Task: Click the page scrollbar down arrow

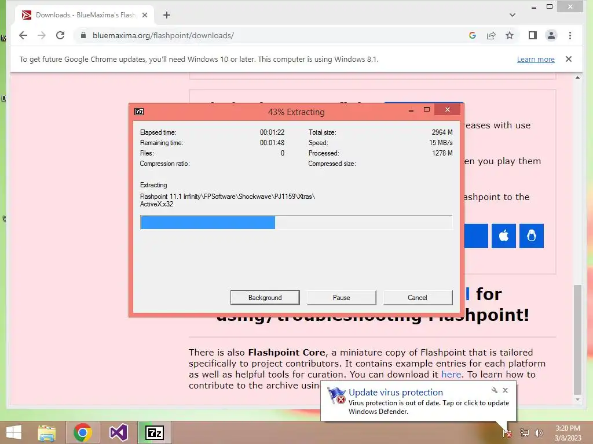Action: (x=577, y=399)
